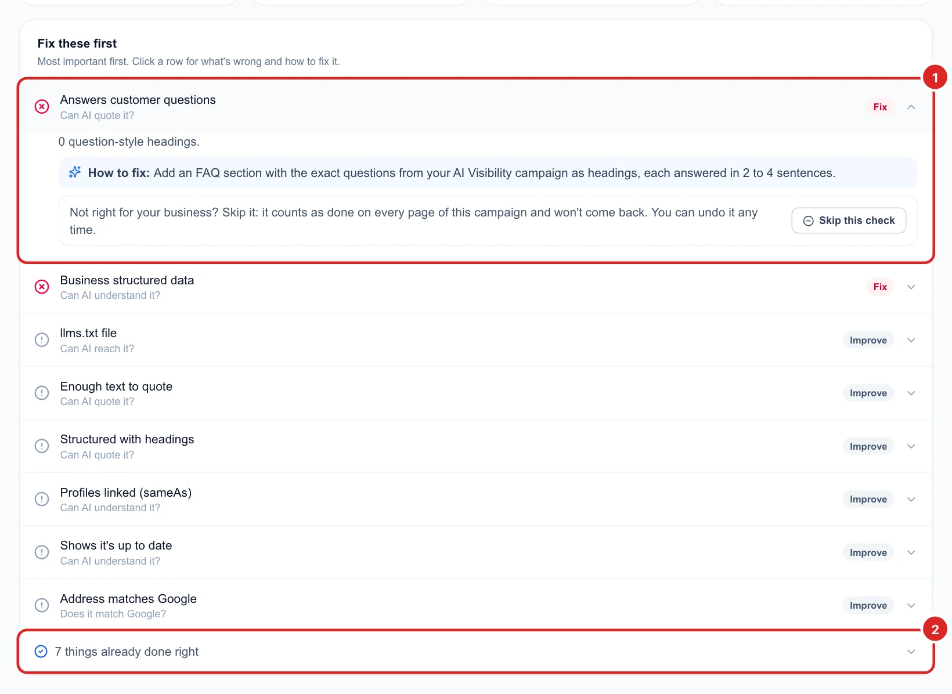Click the Improve badge for Shows it's up to date
Screen dimensions: 952x694
(x=868, y=552)
